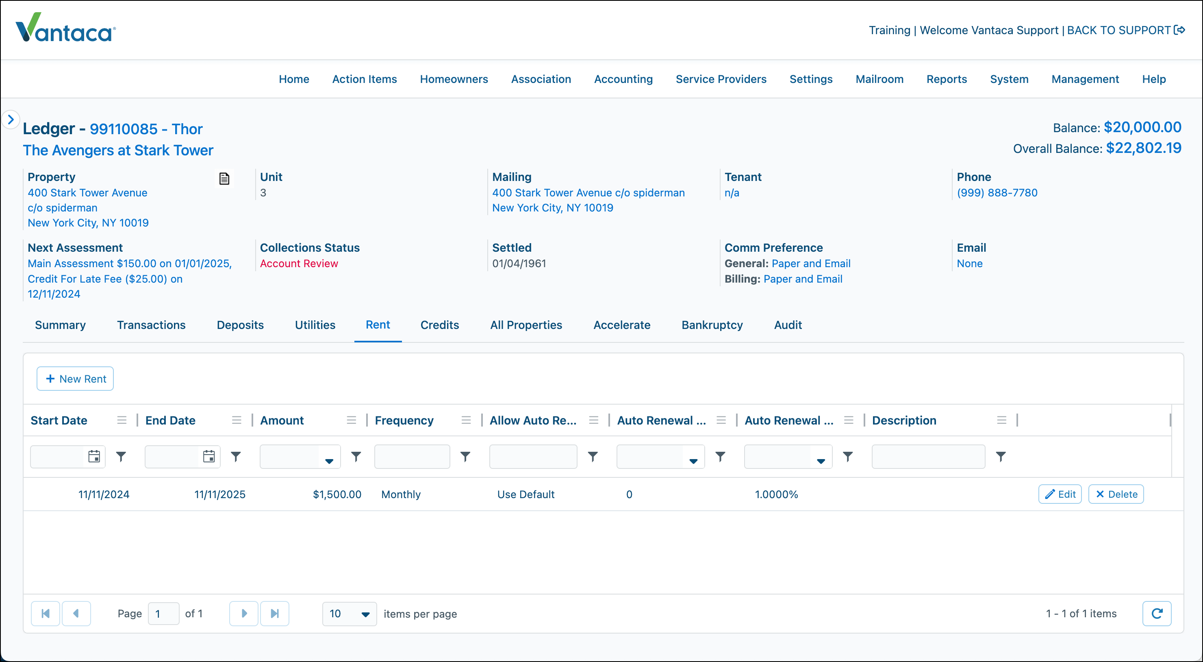Open the Start Date column menu icon

click(x=122, y=420)
